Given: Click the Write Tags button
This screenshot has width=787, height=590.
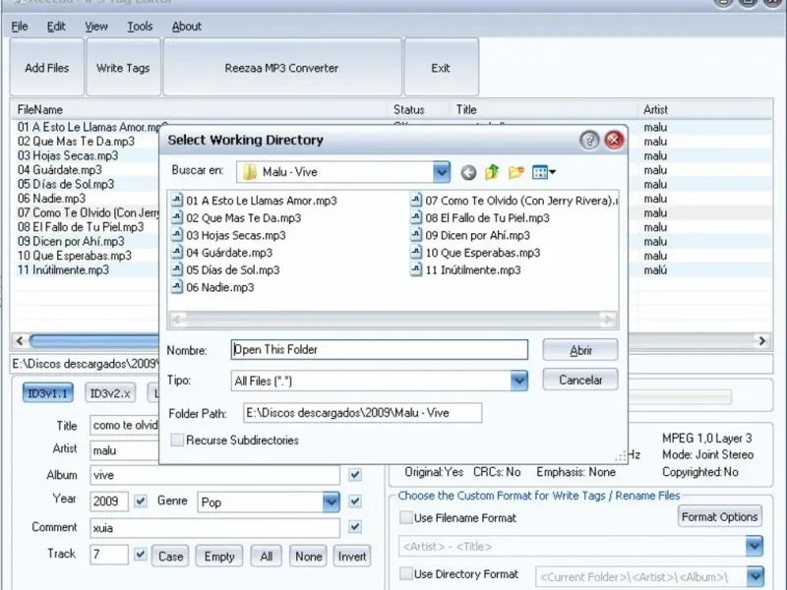Looking at the screenshot, I should click(123, 67).
